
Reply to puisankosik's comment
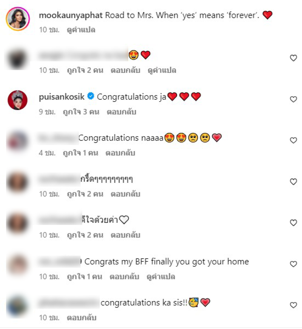(x=121, y=112)
